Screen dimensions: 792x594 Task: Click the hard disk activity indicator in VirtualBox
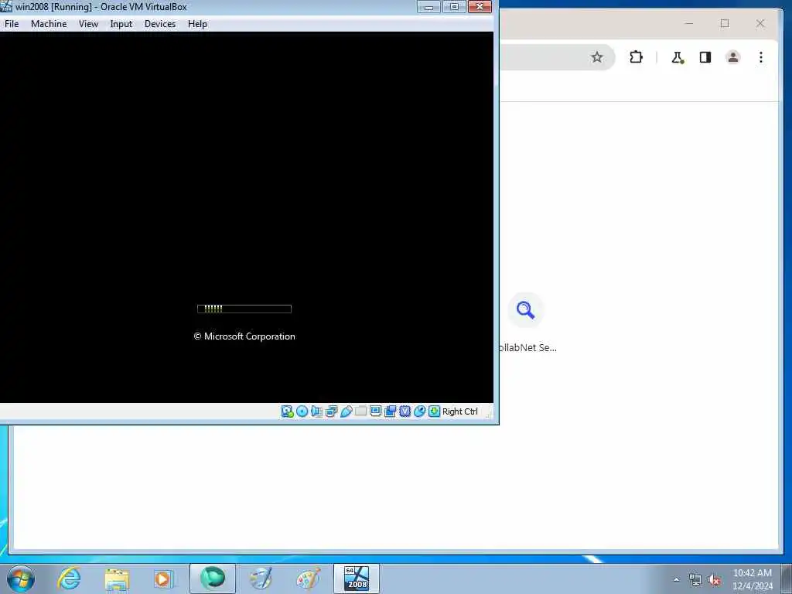pyautogui.click(x=287, y=411)
